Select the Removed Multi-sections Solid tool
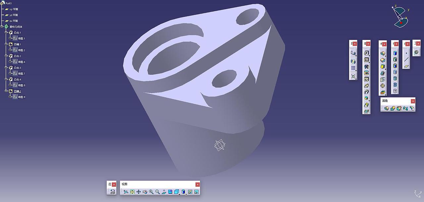 point(366,111)
